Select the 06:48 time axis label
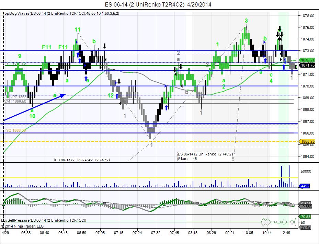 (63, 233)
